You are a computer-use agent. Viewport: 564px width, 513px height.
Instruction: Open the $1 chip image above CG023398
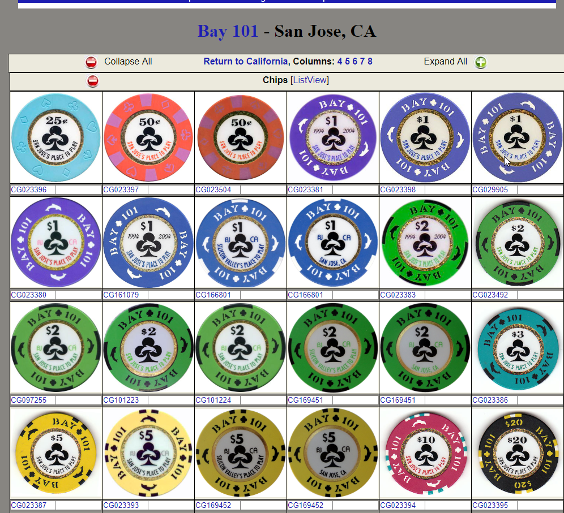point(425,137)
